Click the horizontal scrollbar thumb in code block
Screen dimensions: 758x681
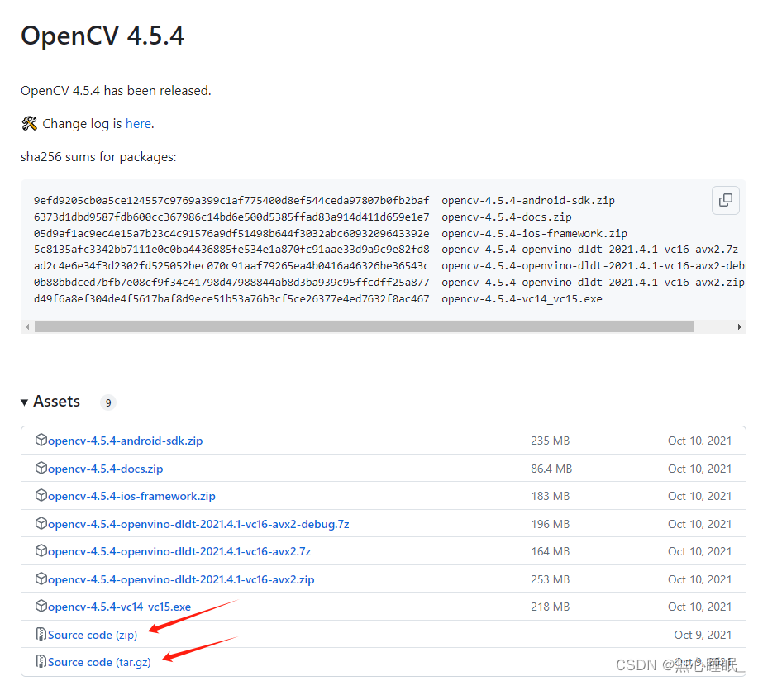tap(365, 327)
